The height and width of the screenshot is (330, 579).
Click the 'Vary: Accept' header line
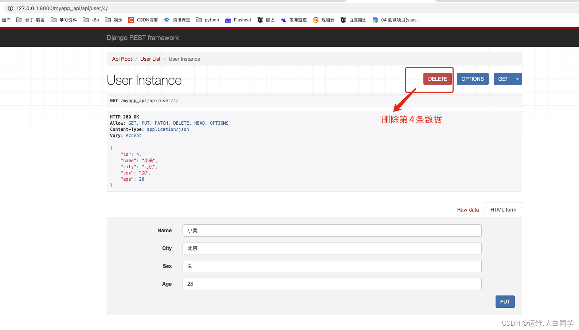click(x=126, y=136)
